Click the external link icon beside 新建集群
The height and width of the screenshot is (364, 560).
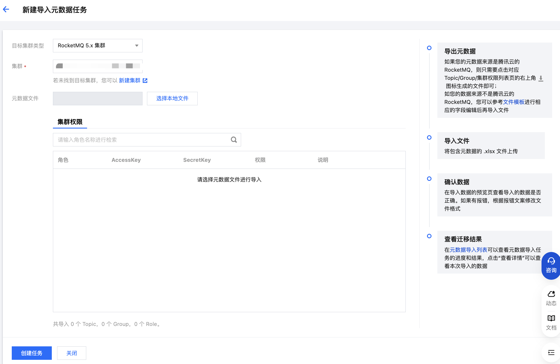[x=145, y=81]
